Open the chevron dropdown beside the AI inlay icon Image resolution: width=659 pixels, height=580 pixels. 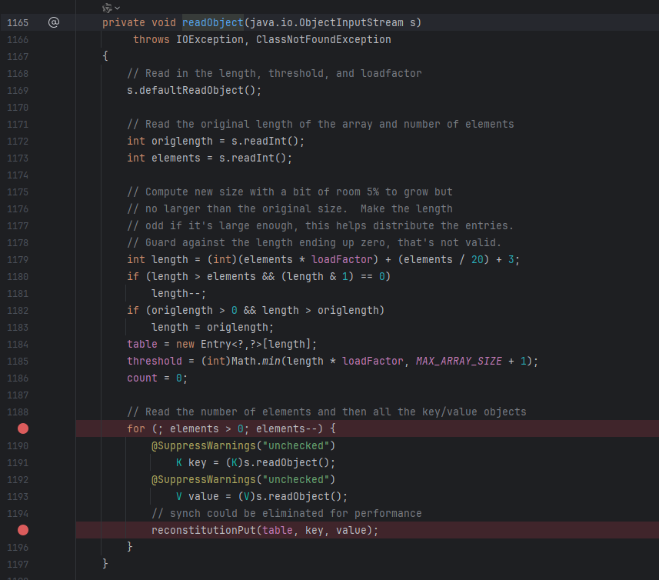pyautogui.click(x=118, y=8)
